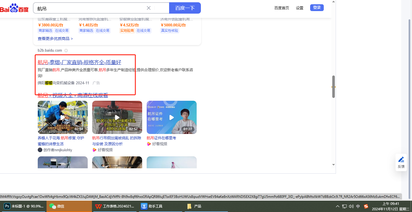Image resolution: width=412 pixels, height=212 pixels.
Task: Show hidden system tray icons
Action: coord(337,206)
